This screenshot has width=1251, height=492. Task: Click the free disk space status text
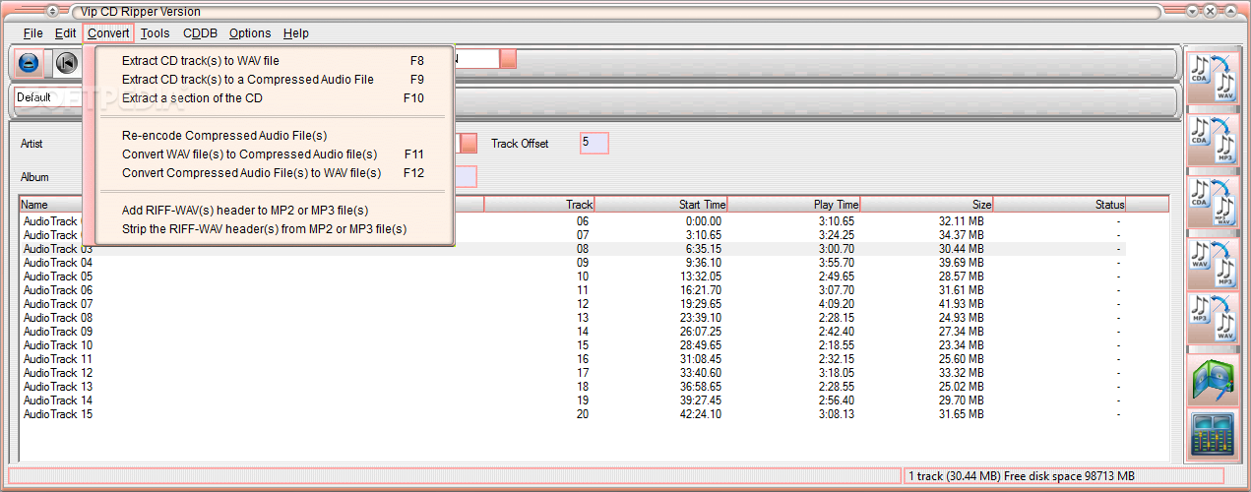tap(1022, 475)
